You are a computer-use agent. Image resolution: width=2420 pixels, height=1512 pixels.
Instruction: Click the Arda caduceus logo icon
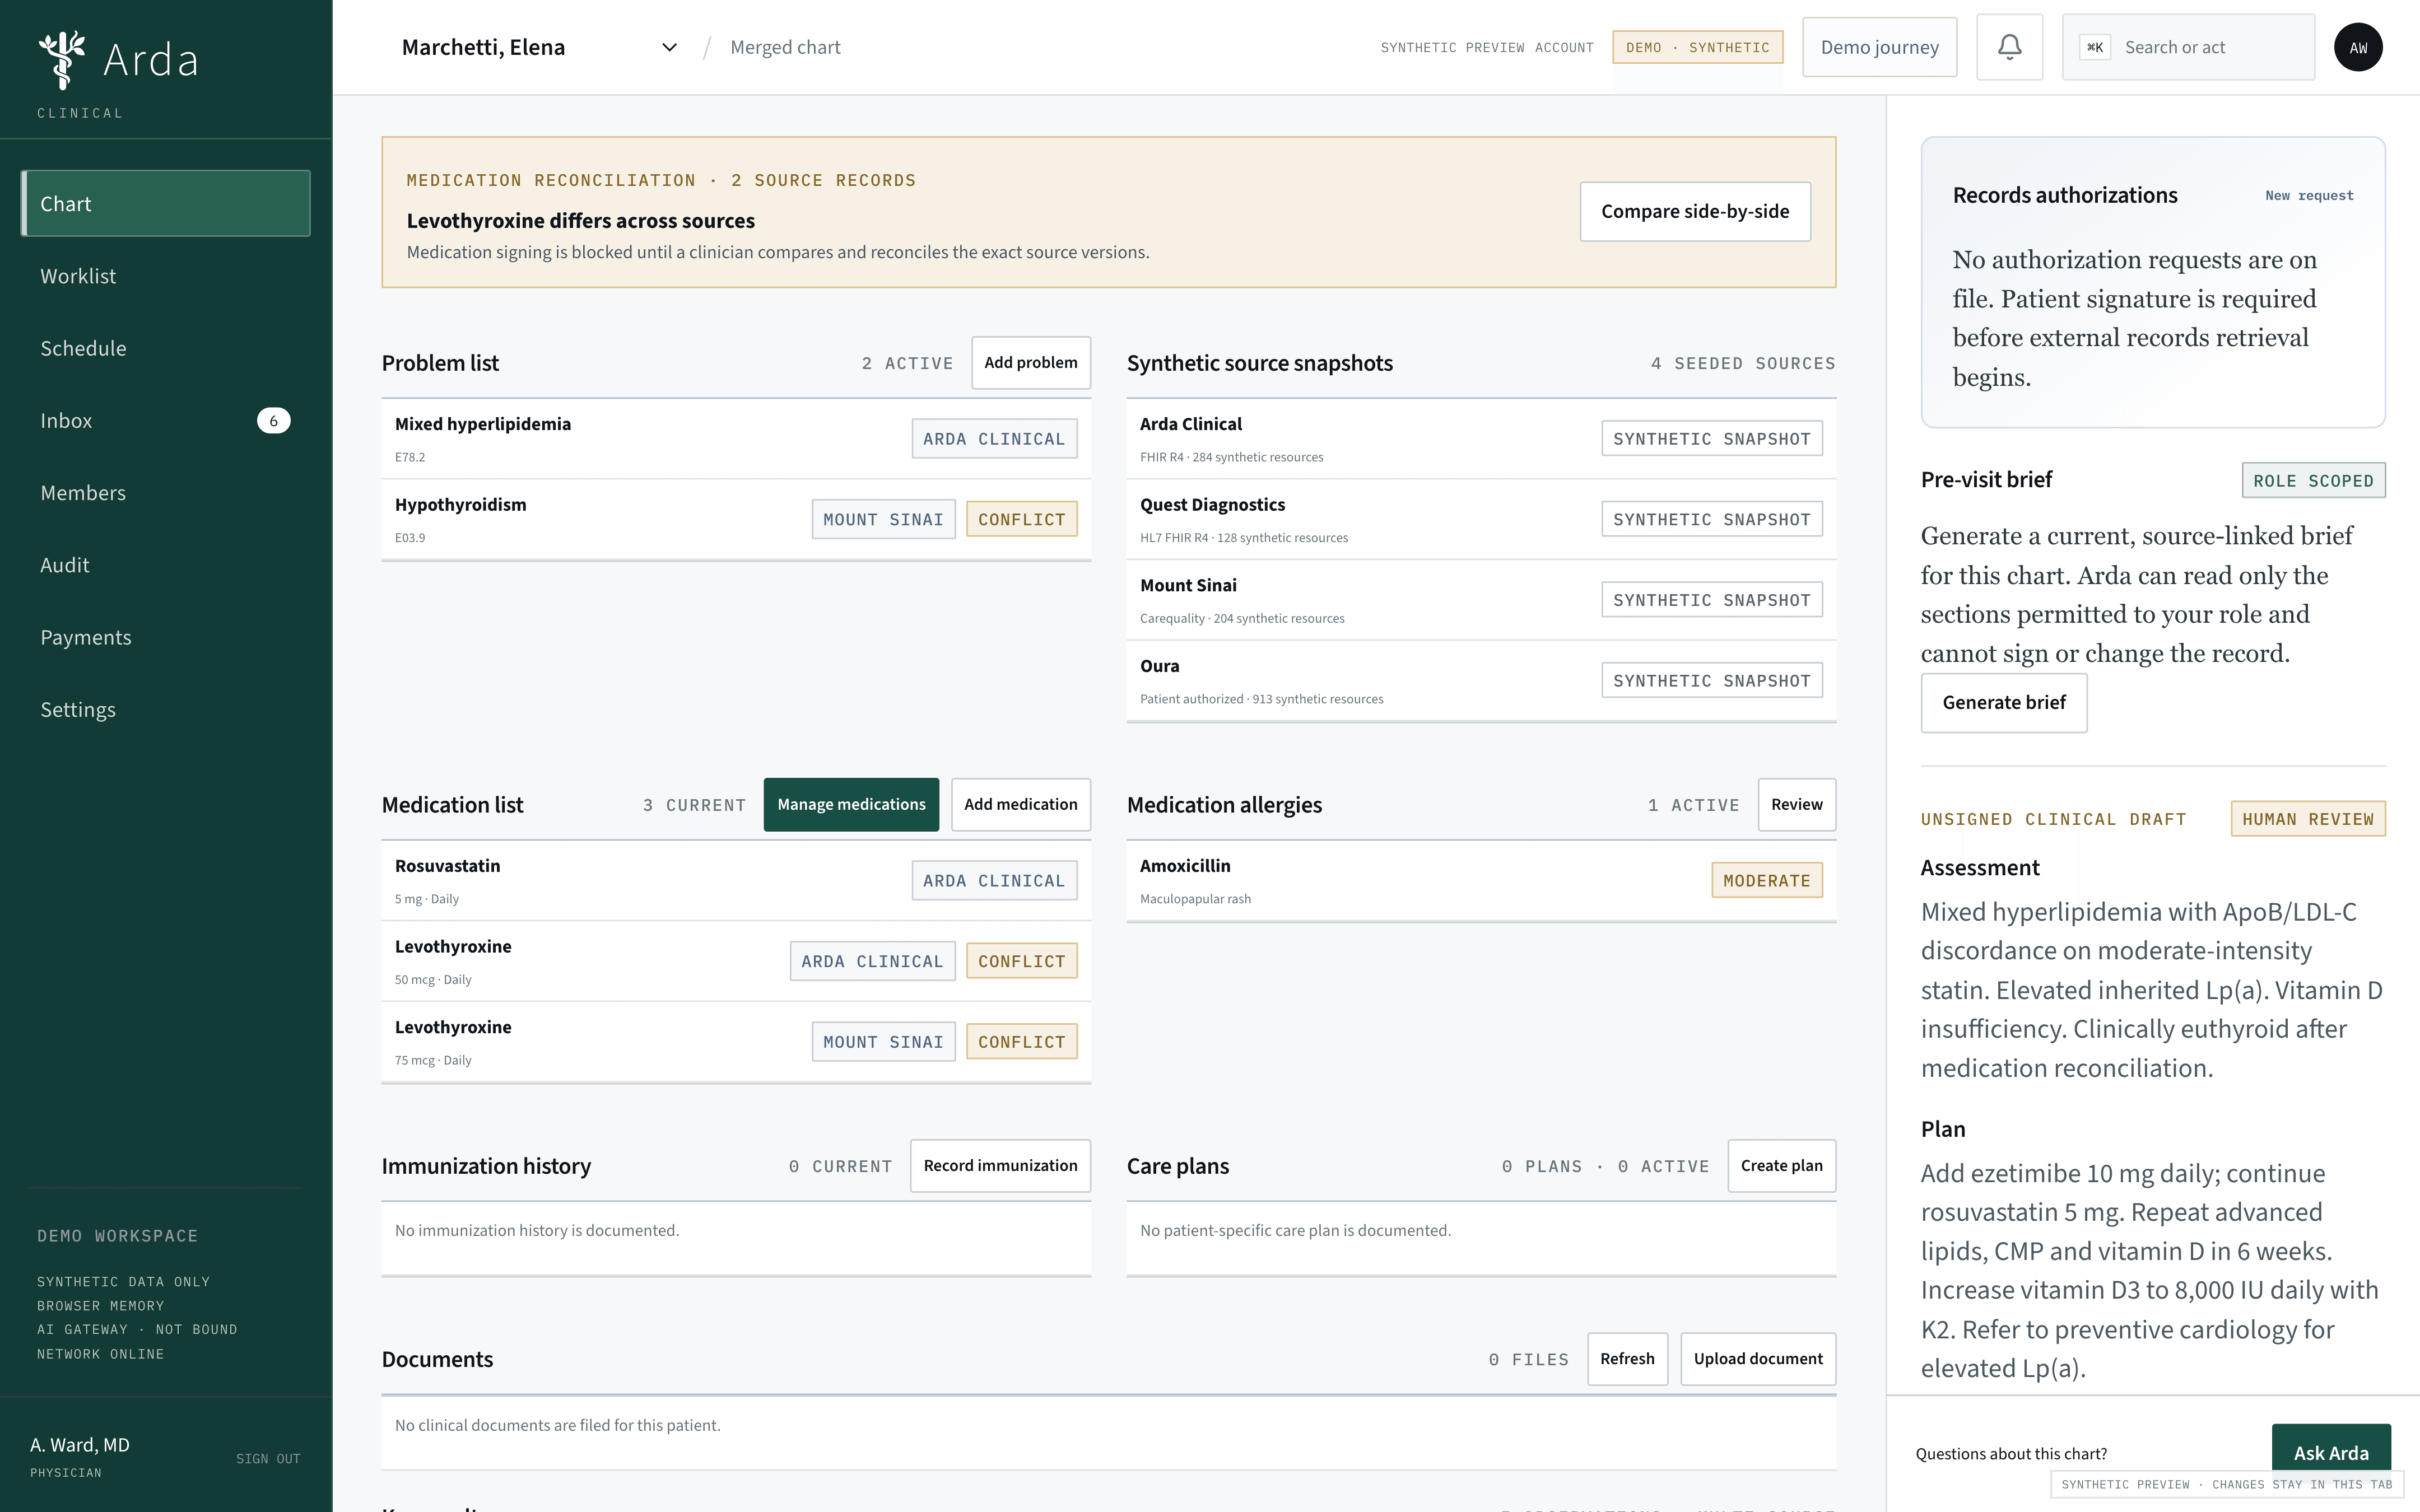[62, 59]
